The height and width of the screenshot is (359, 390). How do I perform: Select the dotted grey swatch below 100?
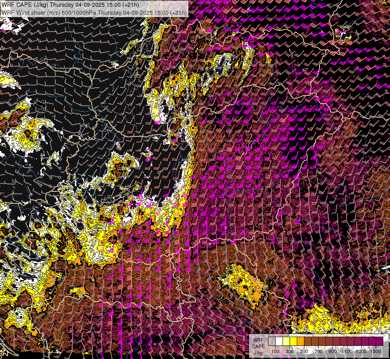coord(272,341)
